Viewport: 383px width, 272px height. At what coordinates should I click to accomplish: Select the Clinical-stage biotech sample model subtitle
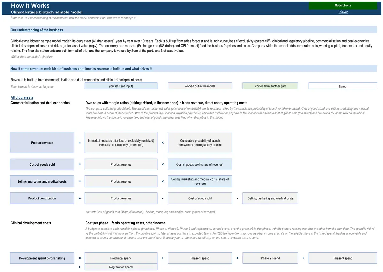pyautogui.click(x=47, y=12)
